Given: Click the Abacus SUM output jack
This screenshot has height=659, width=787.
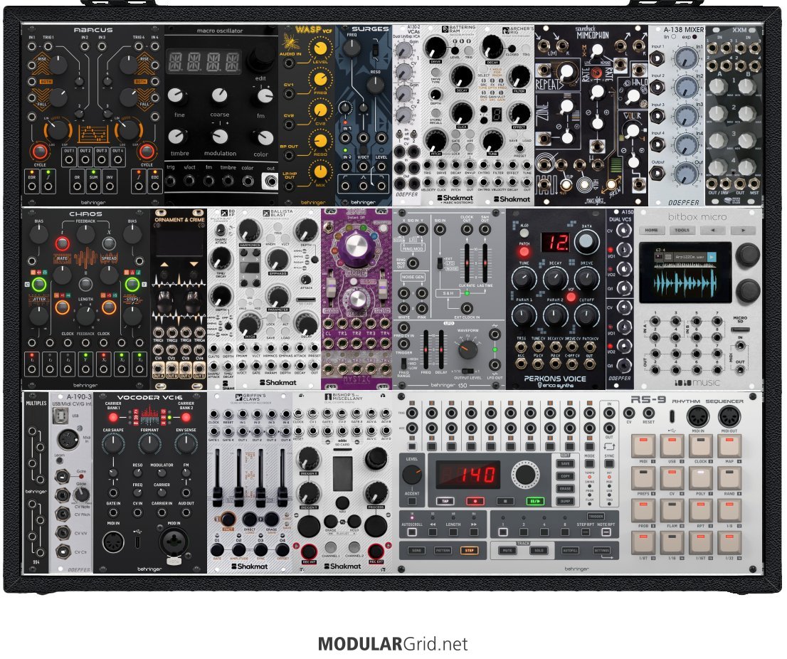Looking at the screenshot, I should [93, 186].
